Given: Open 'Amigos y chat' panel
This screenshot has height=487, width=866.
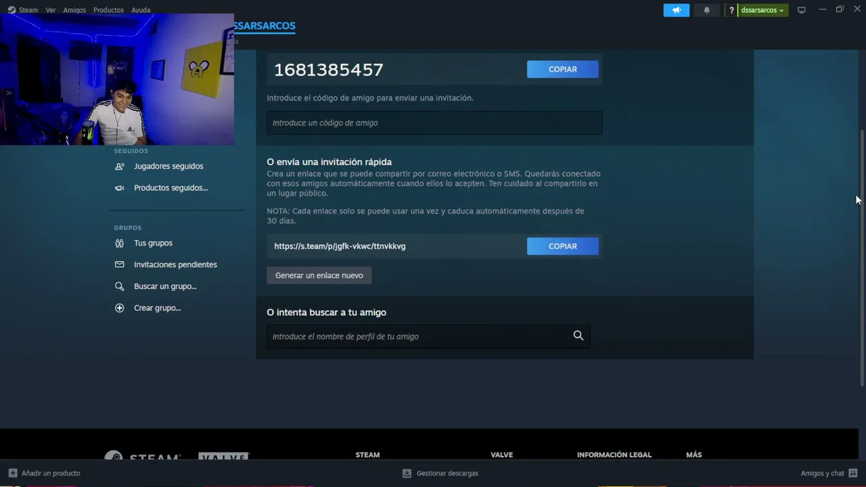Looking at the screenshot, I should (829, 473).
